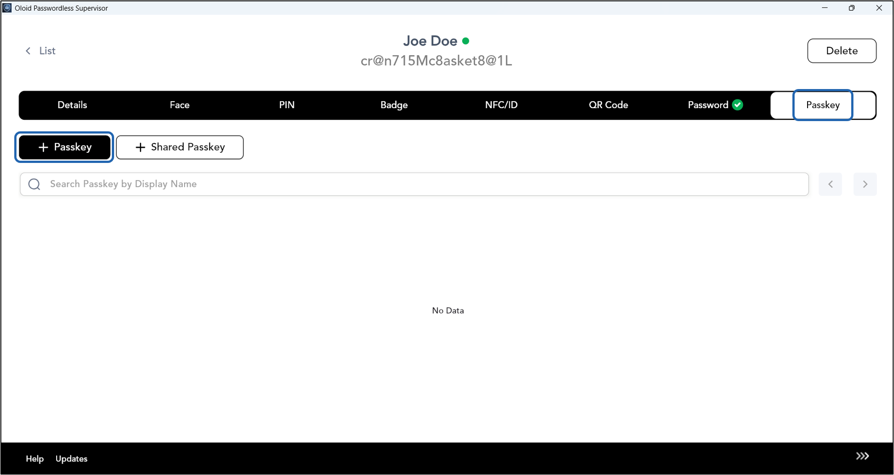
Task: Switch to the Face tab
Action: click(x=180, y=105)
